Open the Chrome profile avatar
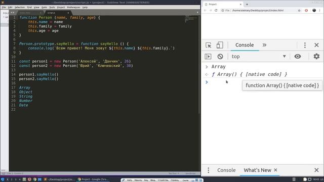The width and height of the screenshot is (324, 182). pyautogui.click(x=314, y=10)
